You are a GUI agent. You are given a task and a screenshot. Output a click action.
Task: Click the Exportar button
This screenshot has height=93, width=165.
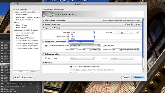[x=139, y=77]
